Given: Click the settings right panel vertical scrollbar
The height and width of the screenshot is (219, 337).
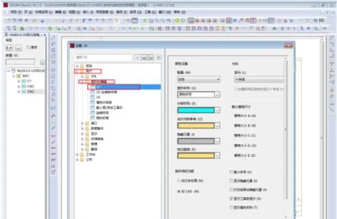Looking at the screenshot, I should pyautogui.click(x=285, y=129).
